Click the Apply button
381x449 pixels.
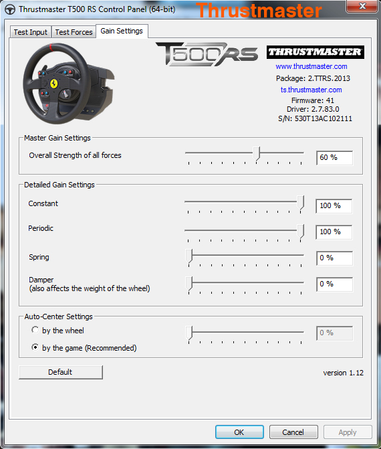[348, 432]
